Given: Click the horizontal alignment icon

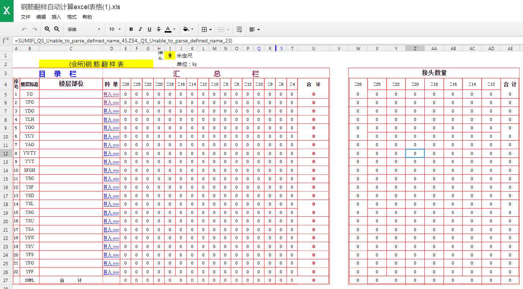Looking at the screenshot, I should click(252, 29).
